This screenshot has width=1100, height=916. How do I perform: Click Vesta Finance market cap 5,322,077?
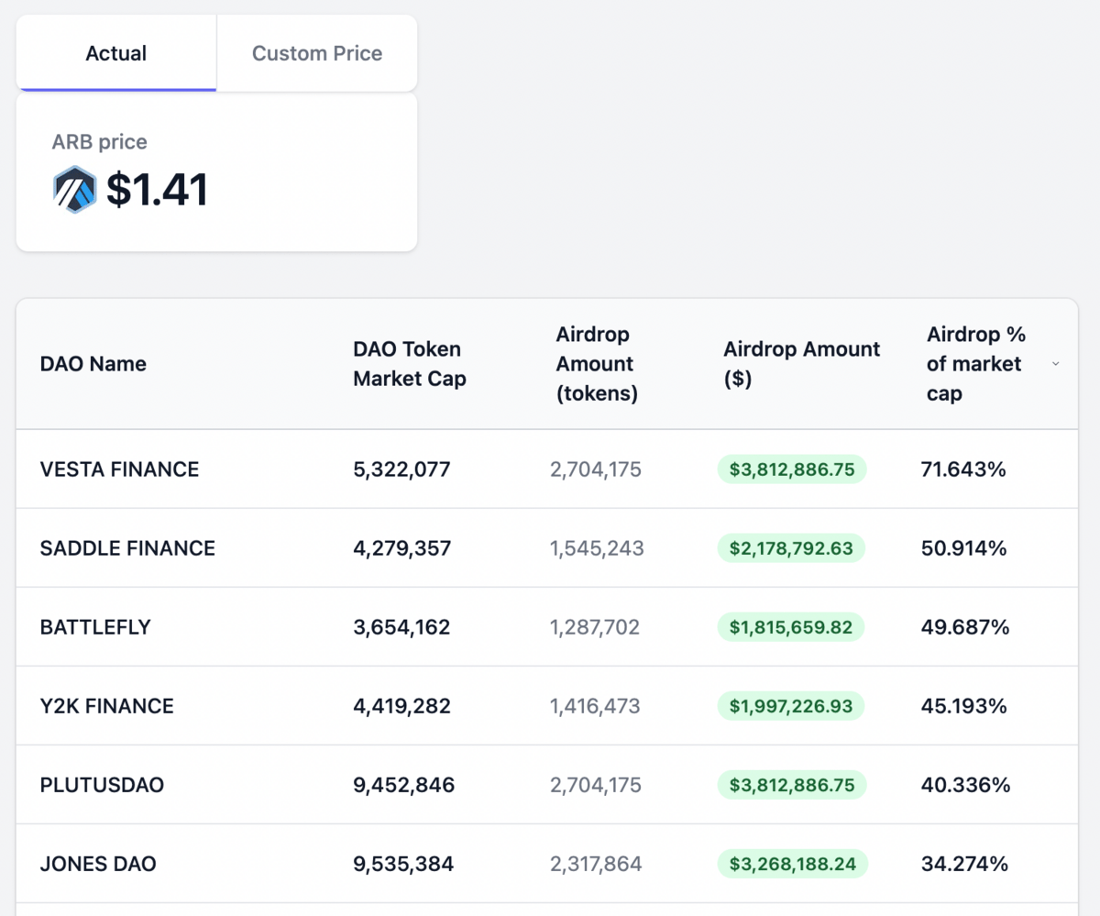(401, 469)
